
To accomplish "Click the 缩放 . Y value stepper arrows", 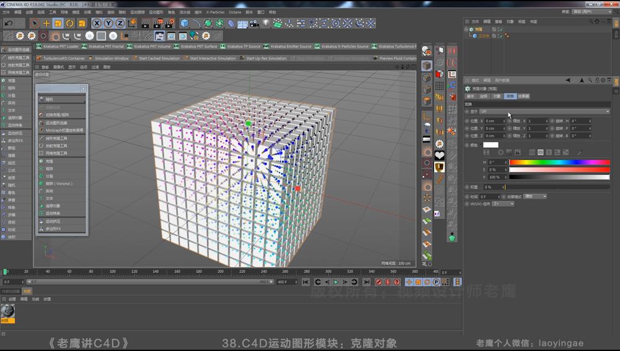I will tap(547, 128).
